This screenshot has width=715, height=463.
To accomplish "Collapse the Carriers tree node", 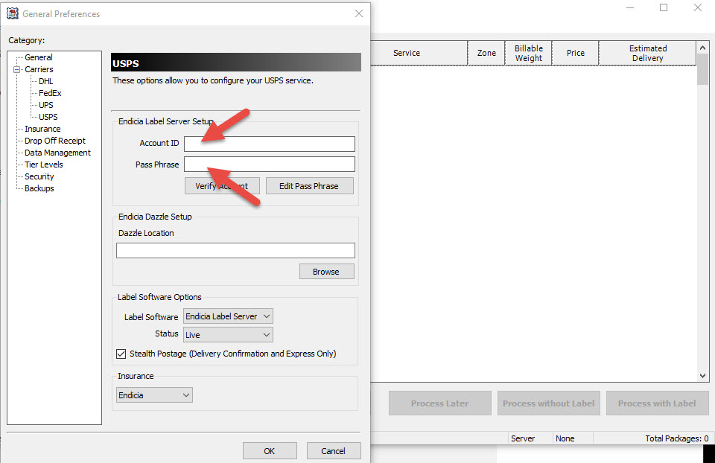I will pyautogui.click(x=17, y=70).
